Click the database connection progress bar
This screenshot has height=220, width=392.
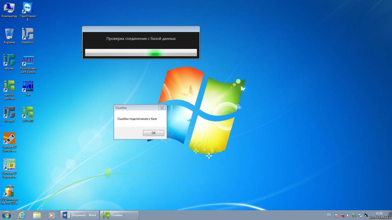(141, 53)
